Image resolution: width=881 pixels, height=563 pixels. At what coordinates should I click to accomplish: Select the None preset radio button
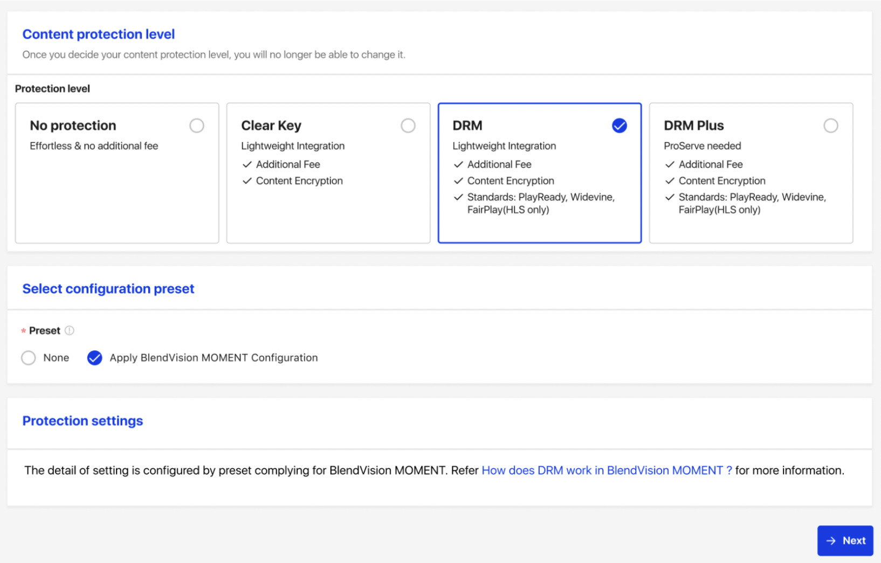click(x=29, y=358)
